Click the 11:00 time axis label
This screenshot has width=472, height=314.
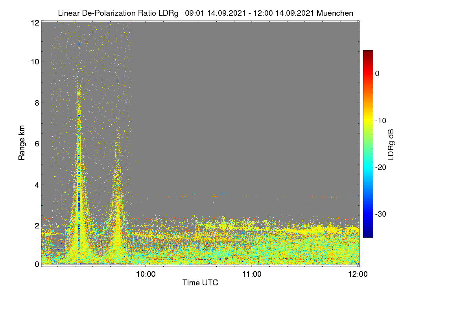pos(252,274)
